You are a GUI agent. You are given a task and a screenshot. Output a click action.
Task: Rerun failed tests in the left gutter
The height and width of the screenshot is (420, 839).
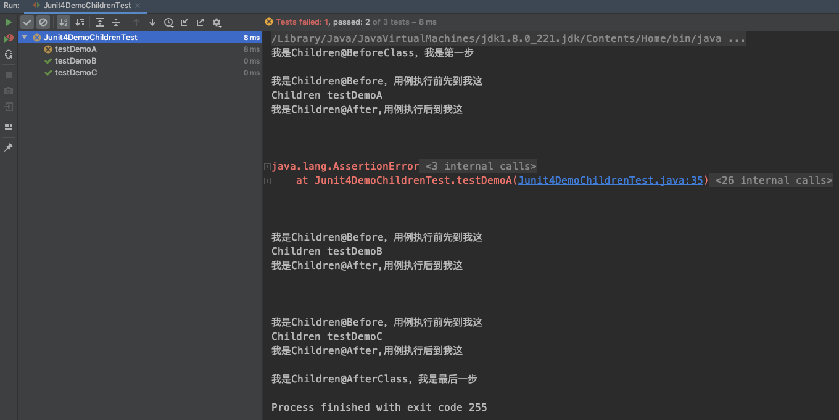point(9,38)
